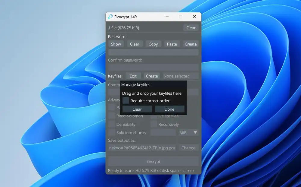Clear the selected 1 file entry

coord(191,28)
